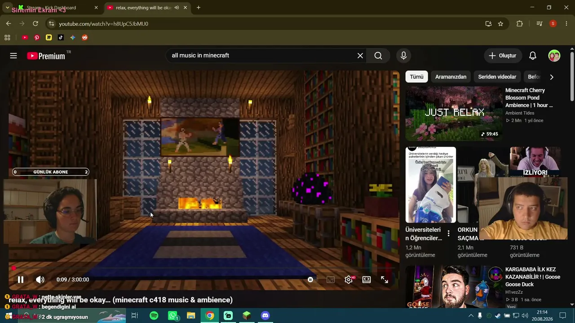Open File Explorer from the taskbar
This screenshot has height=323, width=575.
point(191,316)
